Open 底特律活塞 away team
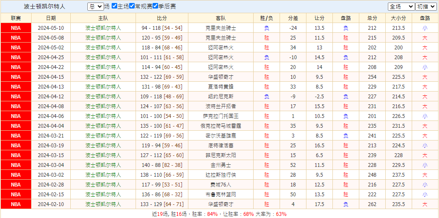439x218 pixels. (221, 146)
